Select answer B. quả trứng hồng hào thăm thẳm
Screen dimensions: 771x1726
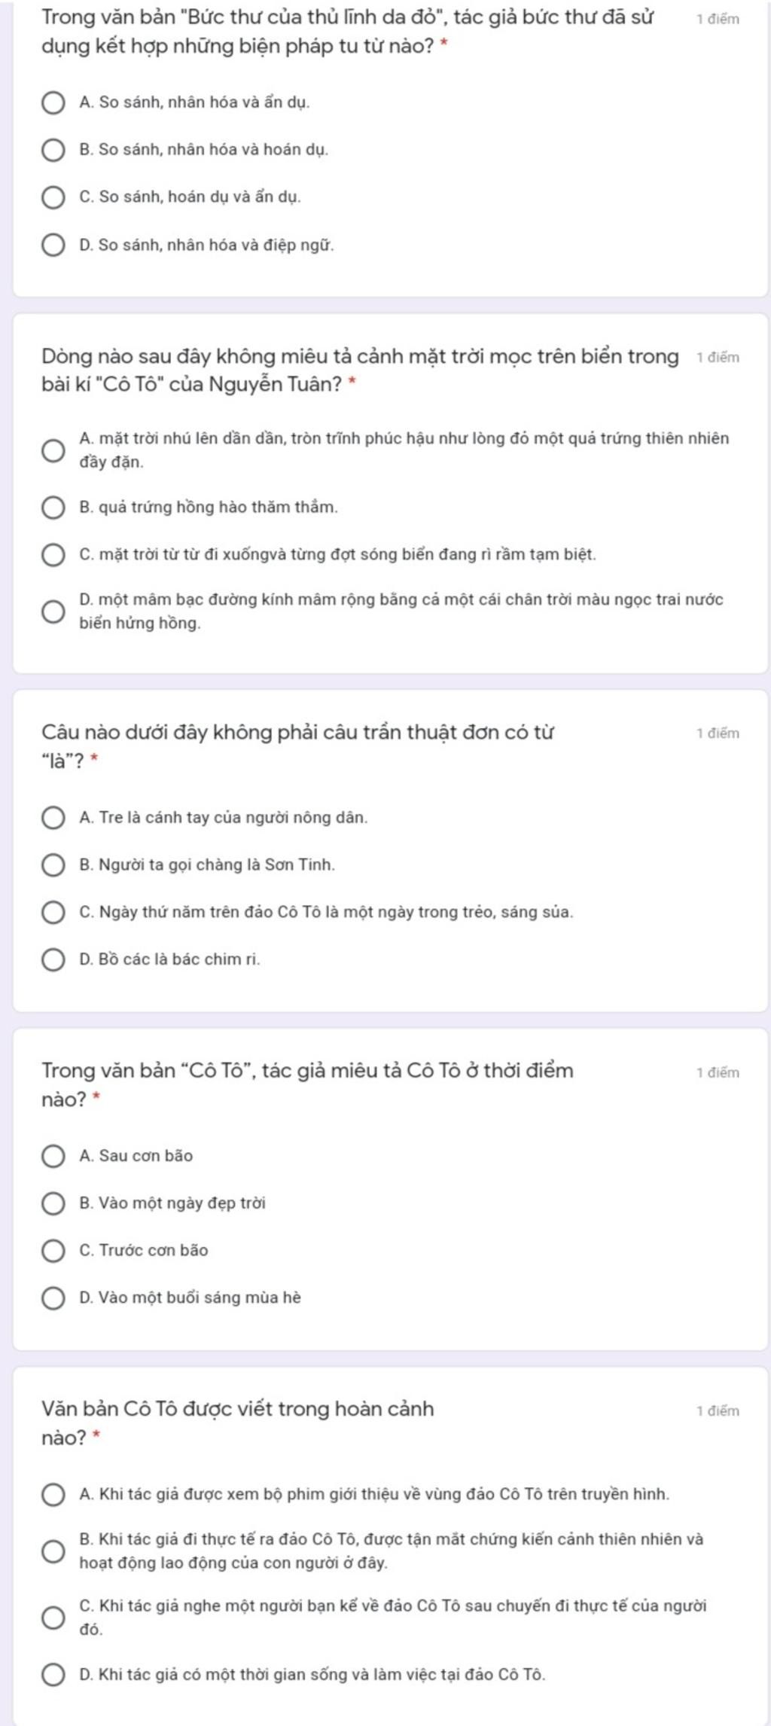click(53, 508)
